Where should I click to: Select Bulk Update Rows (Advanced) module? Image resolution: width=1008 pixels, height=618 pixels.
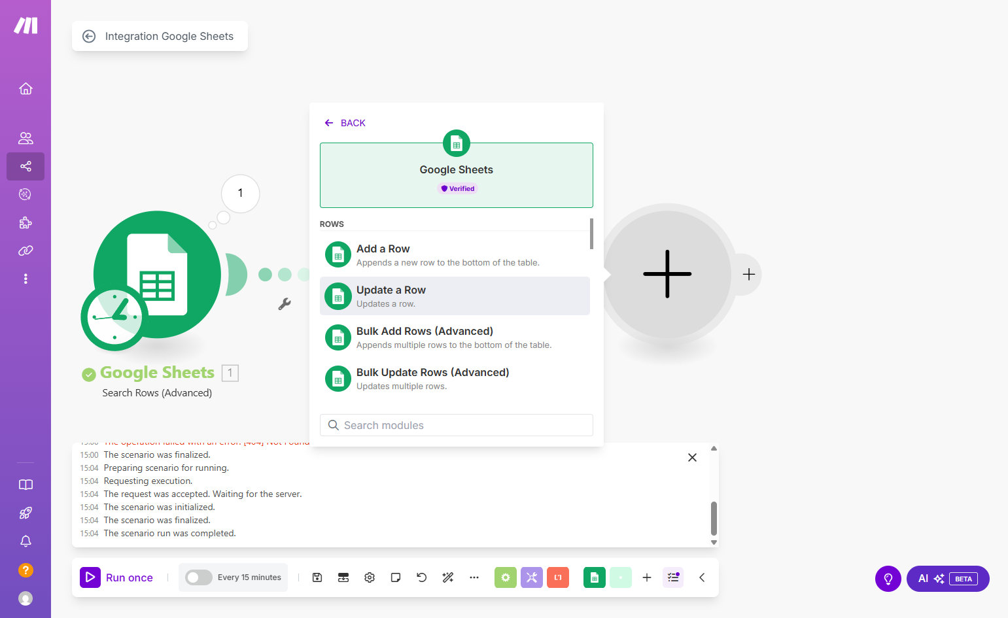tap(455, 379)
